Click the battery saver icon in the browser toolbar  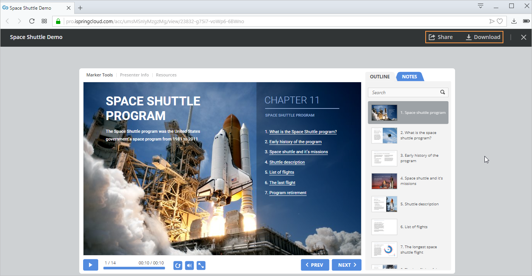point(526,21)
